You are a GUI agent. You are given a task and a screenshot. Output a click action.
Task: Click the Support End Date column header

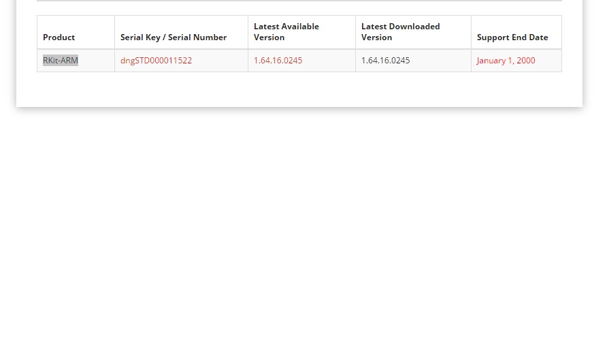[x=512, y=37]
